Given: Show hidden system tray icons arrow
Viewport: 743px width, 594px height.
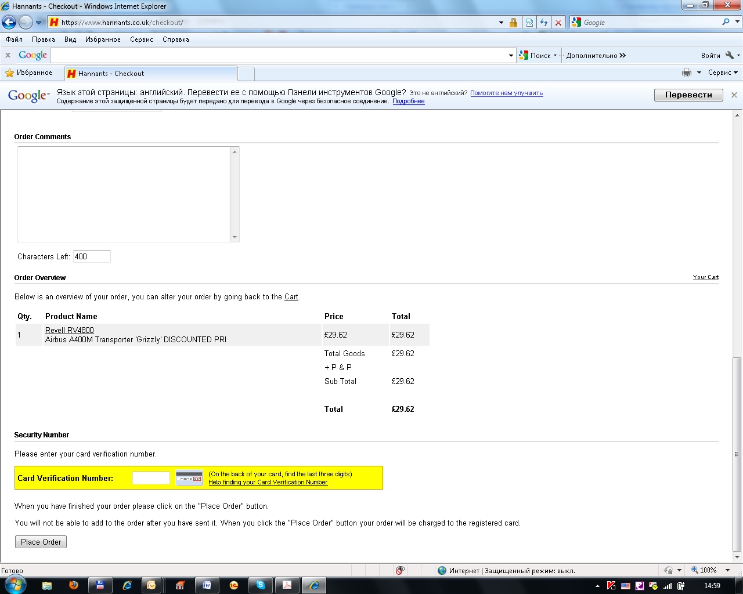Looking at the screenshot, I should tap(597, 586).
